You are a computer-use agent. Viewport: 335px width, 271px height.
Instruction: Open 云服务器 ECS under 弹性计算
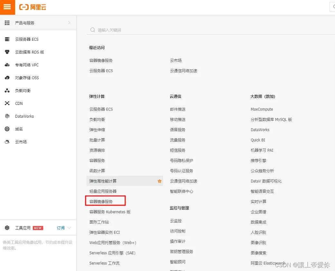(101, 109)
